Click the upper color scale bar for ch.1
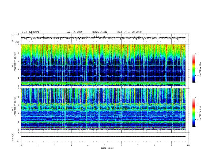The height and width of the screenshot is (163, 212). click(194, 68)
